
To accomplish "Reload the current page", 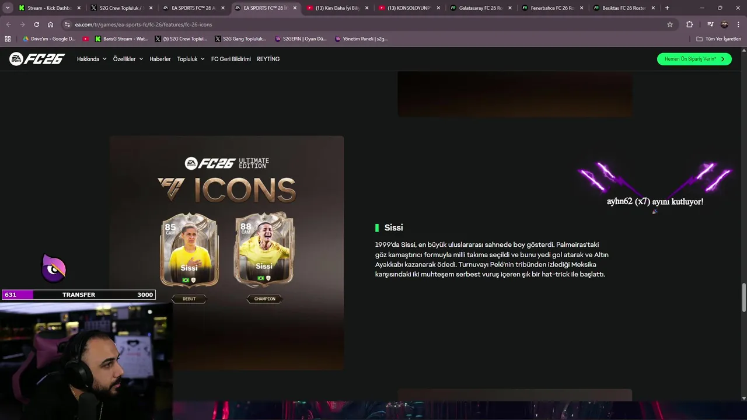I will 36,24.
